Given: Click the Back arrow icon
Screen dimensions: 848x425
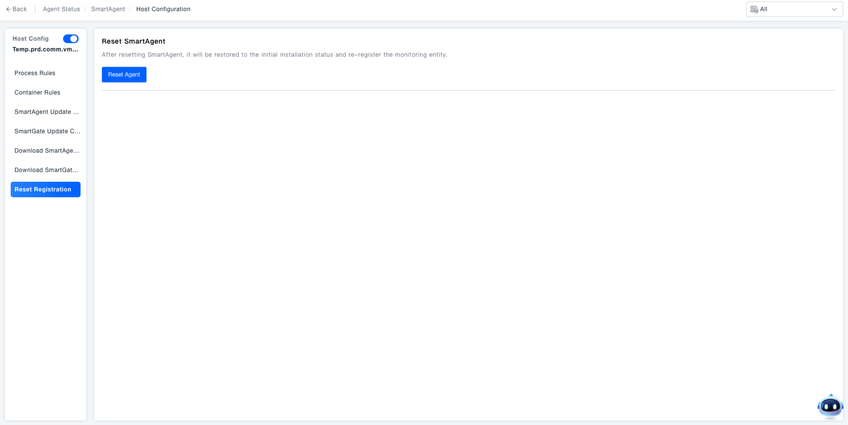Looking at the screenshot, I should pos(8,9).
